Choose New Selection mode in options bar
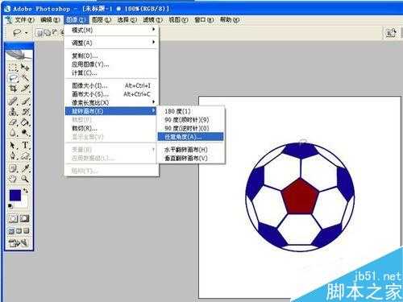Viewport: 403px width, 302px height. click(x=39, y=33)
